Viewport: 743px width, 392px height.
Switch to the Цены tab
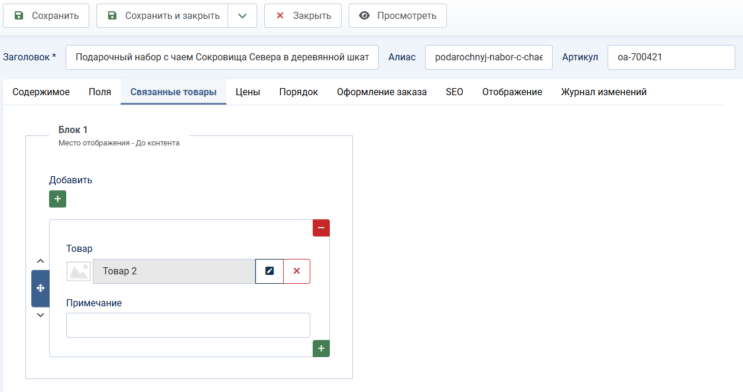pos(248,92)
